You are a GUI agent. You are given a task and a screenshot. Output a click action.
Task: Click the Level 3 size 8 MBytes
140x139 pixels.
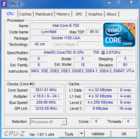tap(100, 108)
